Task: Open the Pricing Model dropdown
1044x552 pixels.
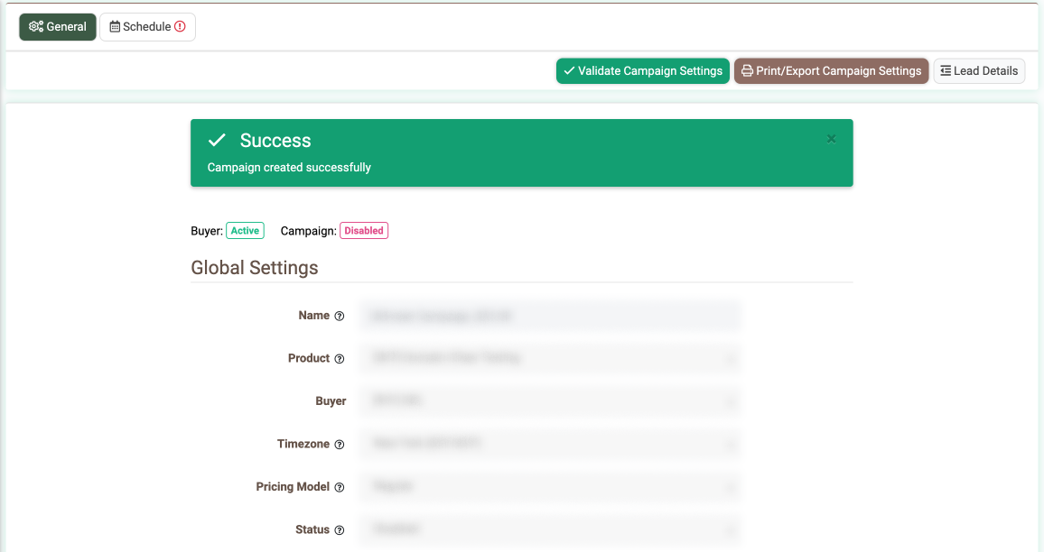Action: [551, 487]
